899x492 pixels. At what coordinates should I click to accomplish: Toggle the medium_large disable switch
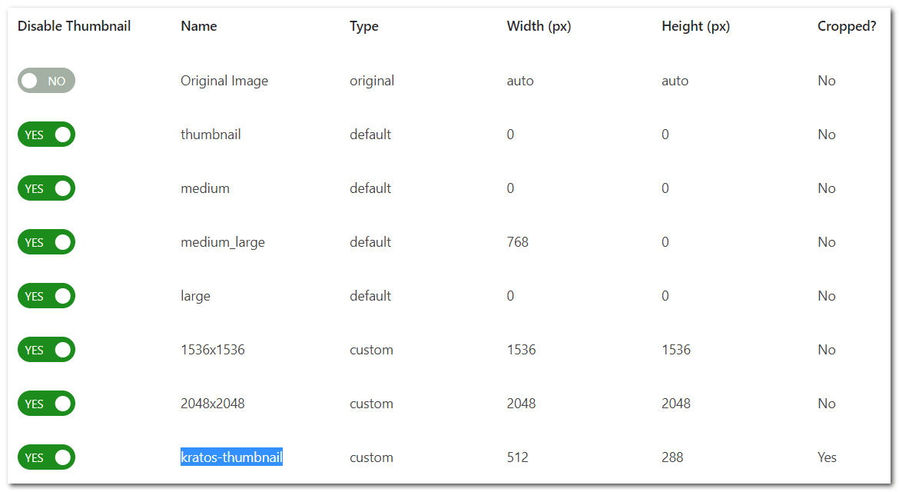pos(46,242)
